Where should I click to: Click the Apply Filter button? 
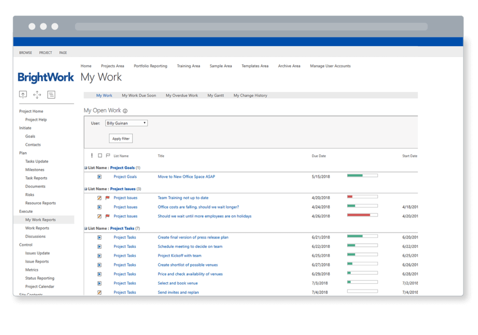coord(120,138)
